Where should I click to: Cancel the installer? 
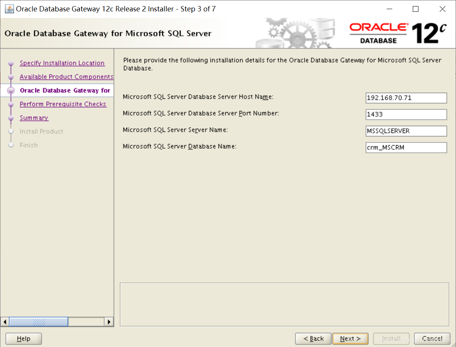(x=432, y=339)
